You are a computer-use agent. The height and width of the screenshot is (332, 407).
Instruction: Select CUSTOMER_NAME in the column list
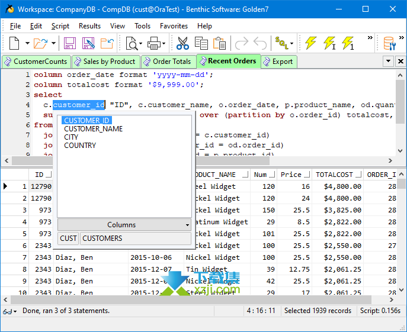(x=93, y=129)
